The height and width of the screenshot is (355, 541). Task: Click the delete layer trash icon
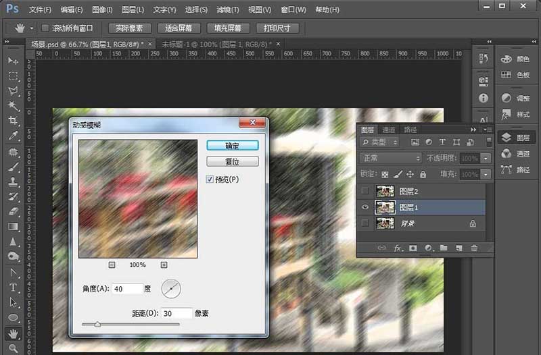(x=475, y=248)
